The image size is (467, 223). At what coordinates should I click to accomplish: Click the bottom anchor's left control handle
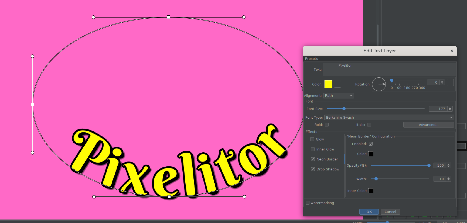click(x=94, y=197)
